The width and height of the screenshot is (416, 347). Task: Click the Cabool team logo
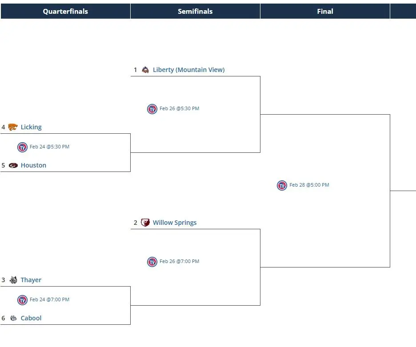click(x=13, y=318)
